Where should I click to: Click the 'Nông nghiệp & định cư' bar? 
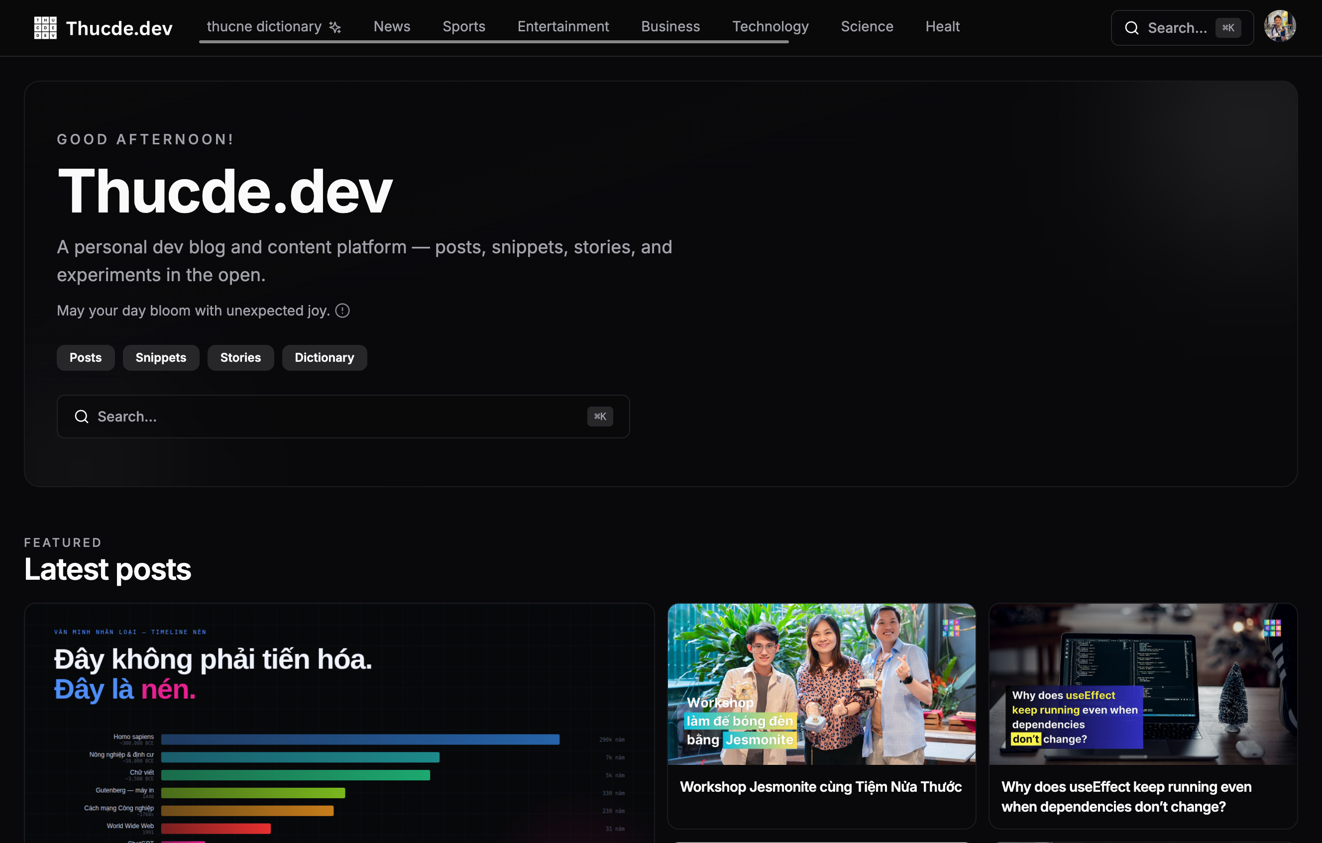click(x=300, y=757)
